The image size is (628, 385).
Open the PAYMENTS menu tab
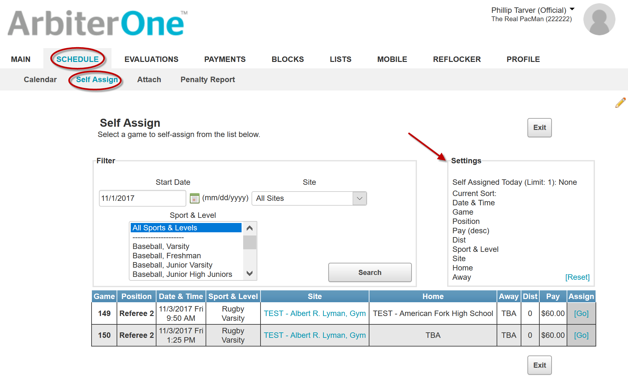[x=225, y=59]
